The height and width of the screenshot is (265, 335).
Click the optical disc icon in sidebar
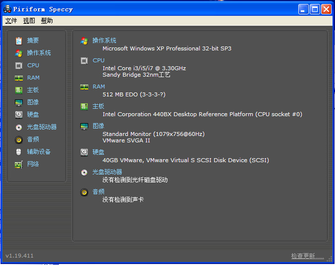(19, 128)
